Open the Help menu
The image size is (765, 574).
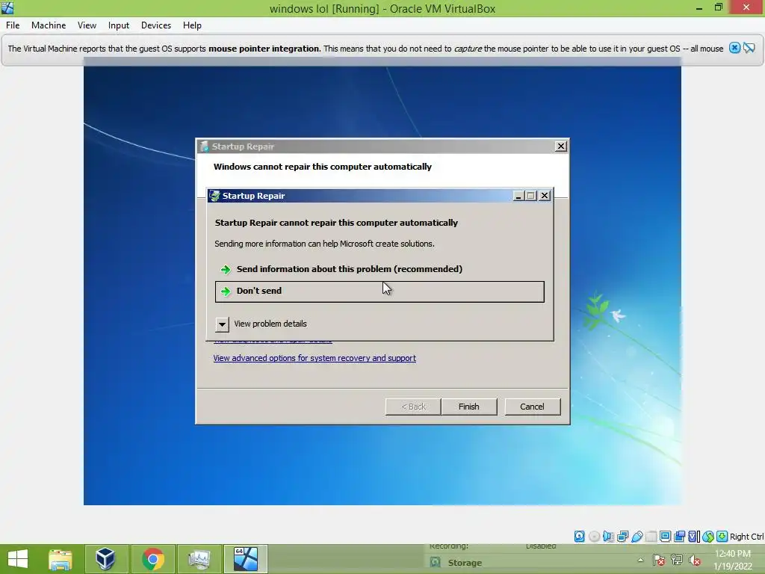pos(192,25)
